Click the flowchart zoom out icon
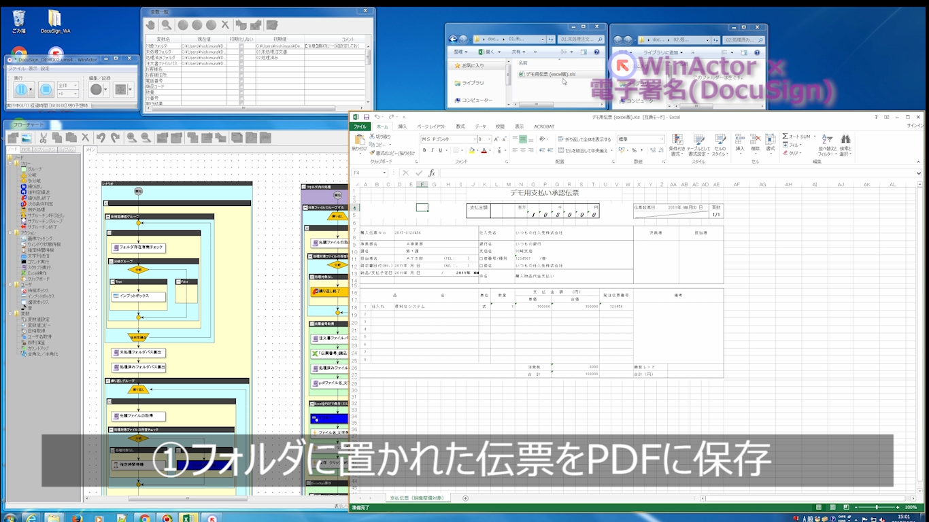929x522 pixels. pyautogui.click(x=145, y=138)
